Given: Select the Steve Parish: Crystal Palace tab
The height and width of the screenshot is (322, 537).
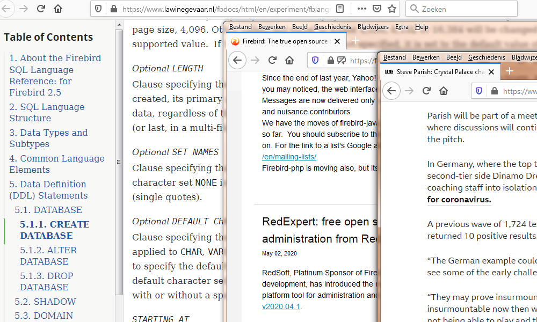Looking at the screenshot, I should tap(440, 72).
